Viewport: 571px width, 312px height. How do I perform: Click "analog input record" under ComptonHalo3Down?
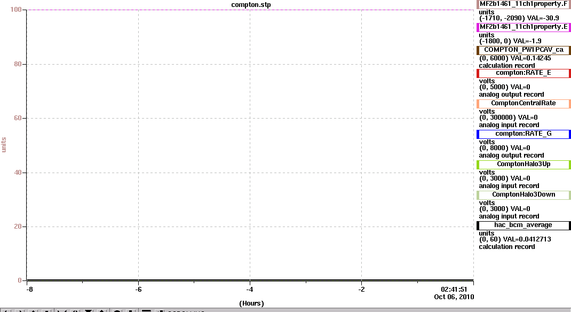coord(509,216)
